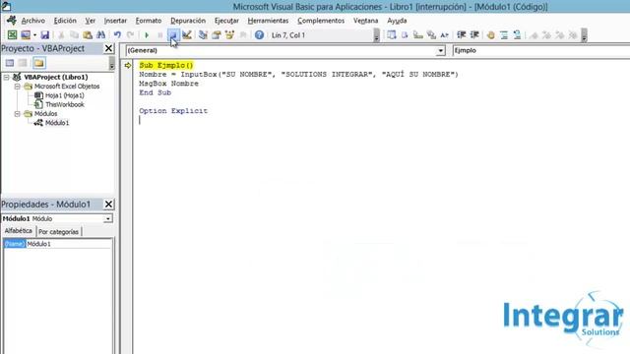Image resolution: width=630 pixels, height=354 pixels.
Task: Open the Depuración menu
Action: (188, 21)
